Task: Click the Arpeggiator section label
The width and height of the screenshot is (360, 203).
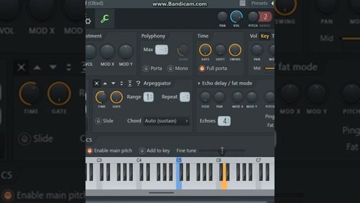Action: (x=157, y=83)
